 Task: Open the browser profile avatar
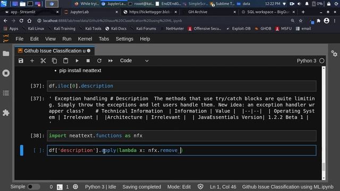(327, 21)
